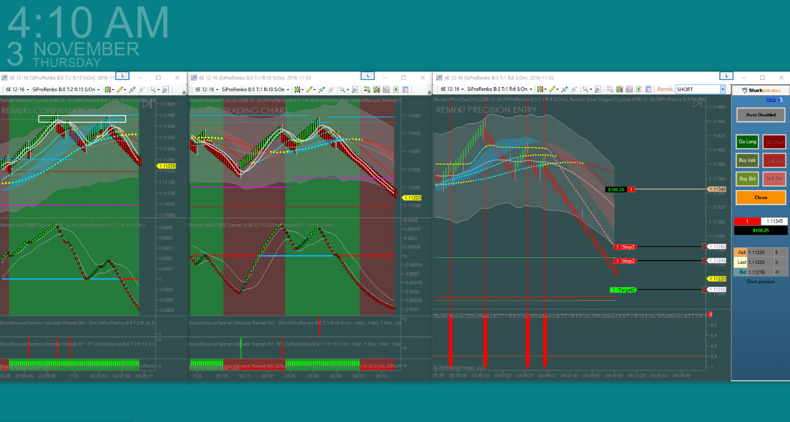Open chart style menu in B:8 confirmation chart

coord(109,89)
